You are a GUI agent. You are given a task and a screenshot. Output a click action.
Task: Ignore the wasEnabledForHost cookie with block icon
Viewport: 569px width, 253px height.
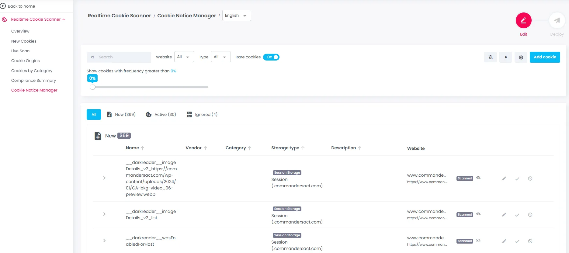(x=530, y=241)
